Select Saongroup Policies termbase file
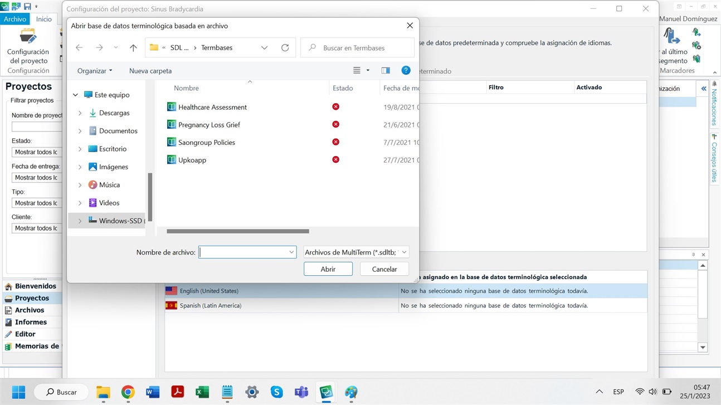Viewport: 721px width, 405px height. [x=207, y=143]
